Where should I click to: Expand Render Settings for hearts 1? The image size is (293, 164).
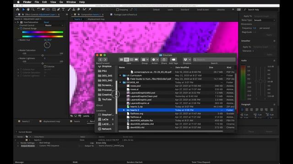click(x=18, y=143)
